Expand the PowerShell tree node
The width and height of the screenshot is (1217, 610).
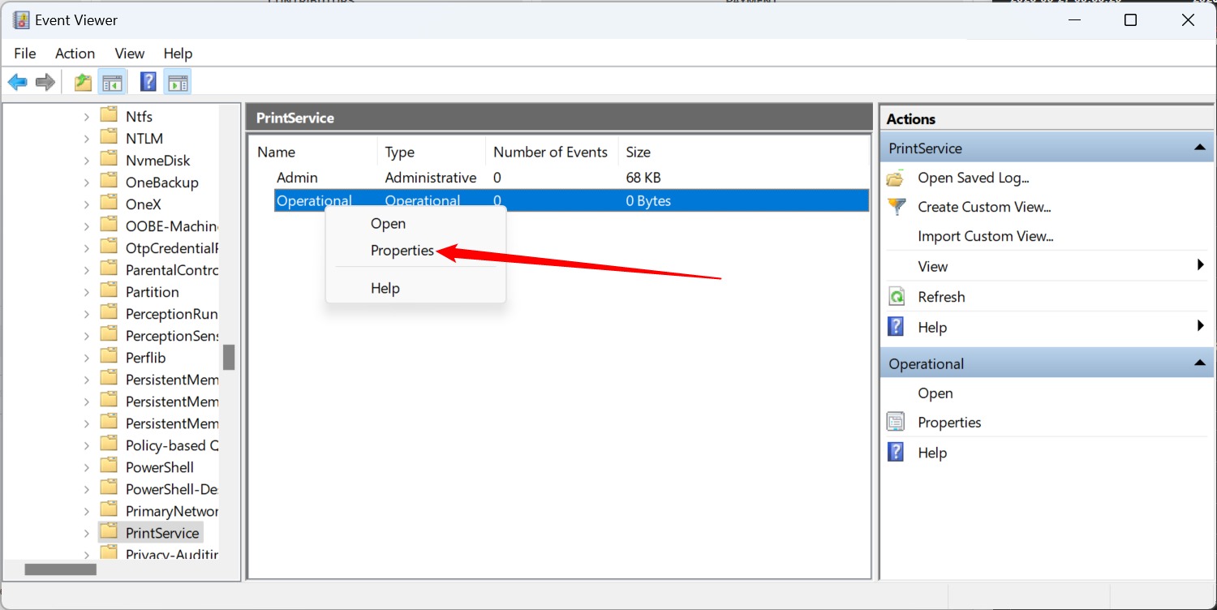pos(87,467)
